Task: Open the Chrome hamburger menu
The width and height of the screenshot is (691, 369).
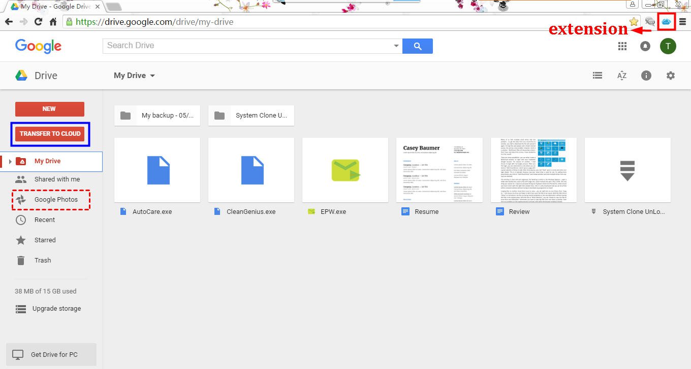Action: 682,22
